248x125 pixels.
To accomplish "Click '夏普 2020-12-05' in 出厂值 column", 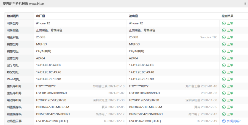I will (113, 107).
